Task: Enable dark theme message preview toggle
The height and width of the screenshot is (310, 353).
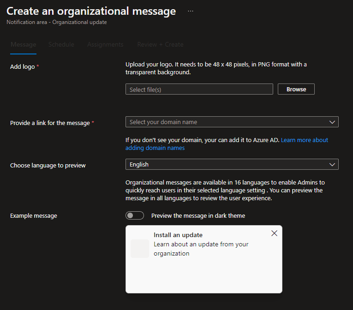Action: 134,215
